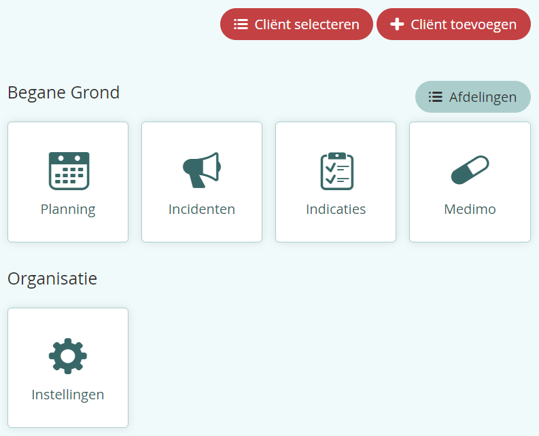
Task: Click the calendar icon for Planning
Action: click(x=68, y=170)
